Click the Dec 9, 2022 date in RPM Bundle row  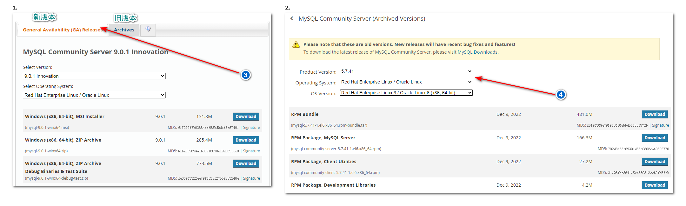509,114
